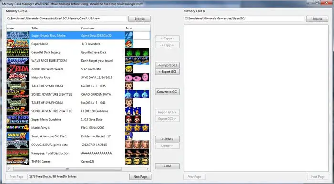The width and height of the screenshot is (334, 184).
Task: Select the Mario Party 4 star icons
Action: click(x=137, y=128)
